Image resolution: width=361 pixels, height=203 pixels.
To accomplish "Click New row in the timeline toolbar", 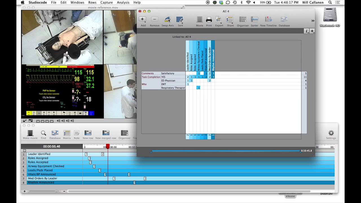I will (x=88, y=135).
